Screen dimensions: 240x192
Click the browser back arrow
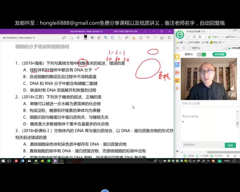(189, 37)
